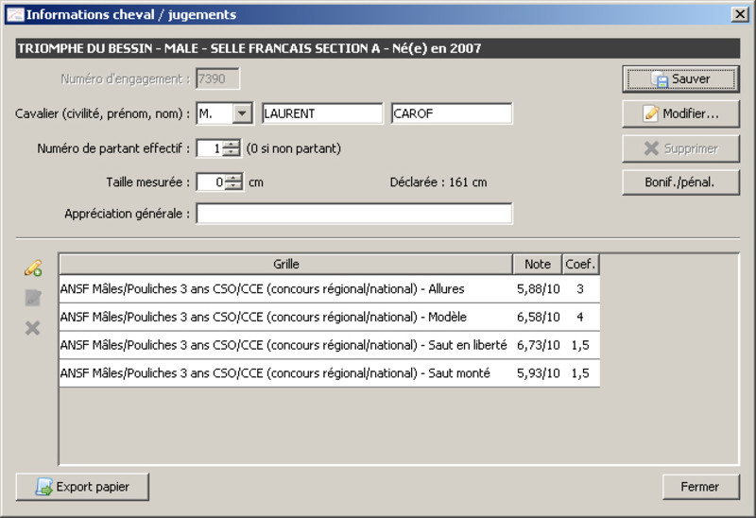Viewport: 756px width, 518px height.
Task: Sort by the Coef. column header
Action: click(580, 265)
